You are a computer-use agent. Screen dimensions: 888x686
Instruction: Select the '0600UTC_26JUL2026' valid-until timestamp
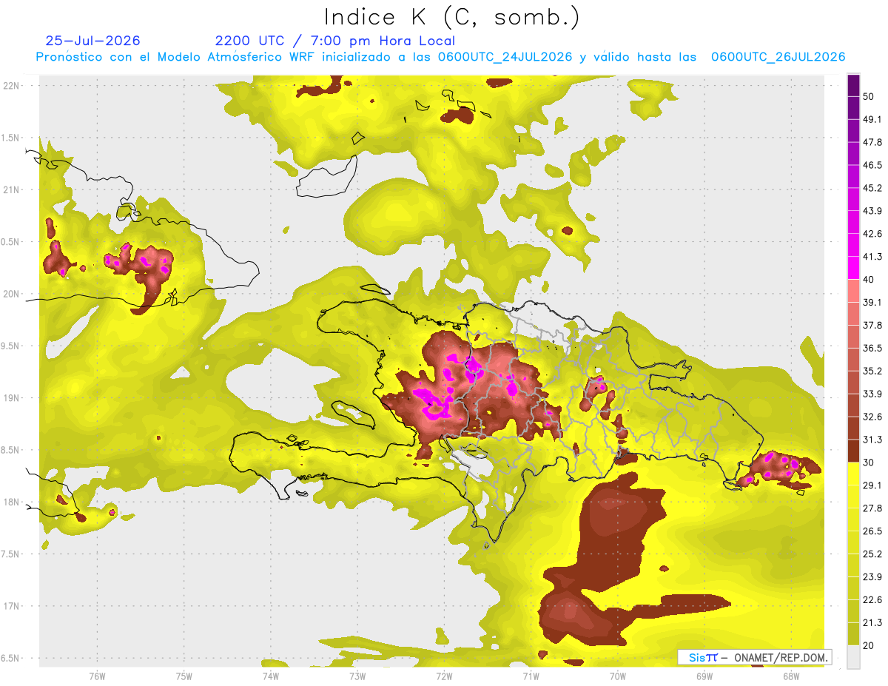pos(778,57)
